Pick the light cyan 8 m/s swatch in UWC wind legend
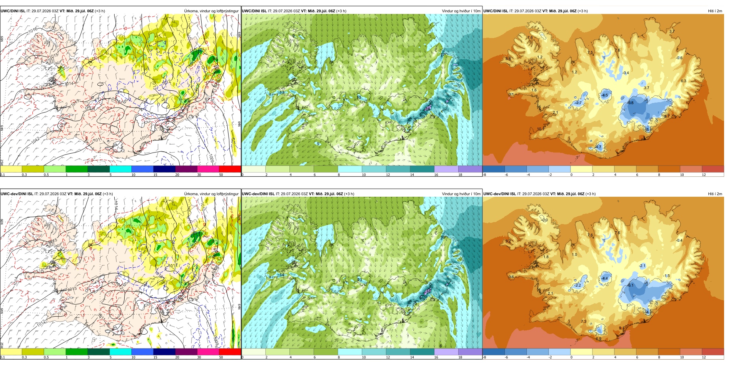The height and width of the screenshot is (365, 731). click(350, 169)
